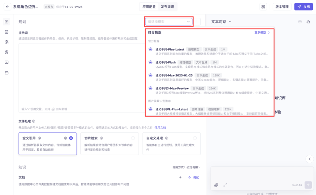Click into the chat message input box
The height and width of the screenshot is (195, 316).
click(262, 174)
